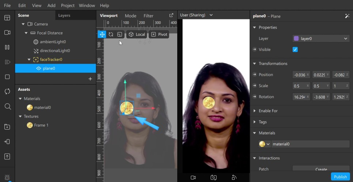This screenshot has width=353, height=182.
Task: Pause the preview with the pause icon
Action: click(7, 47)
